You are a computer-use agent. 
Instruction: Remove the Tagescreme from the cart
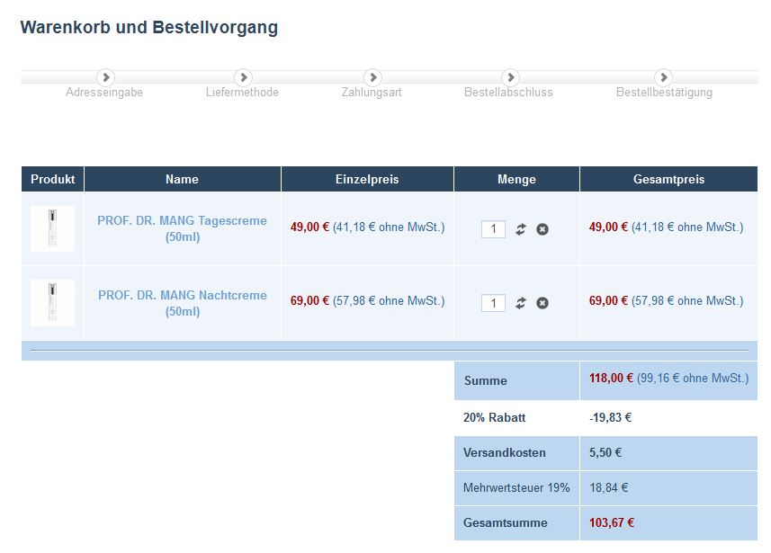click(x=542, y=229)
